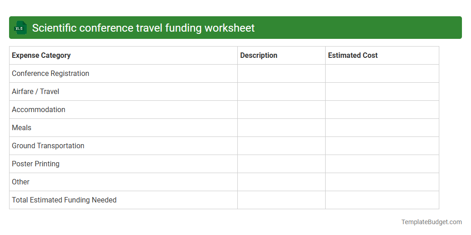Select the Airfare / Travel row label
The width and height of the screenshot is (471, 235).
click(x=35, y=91)
